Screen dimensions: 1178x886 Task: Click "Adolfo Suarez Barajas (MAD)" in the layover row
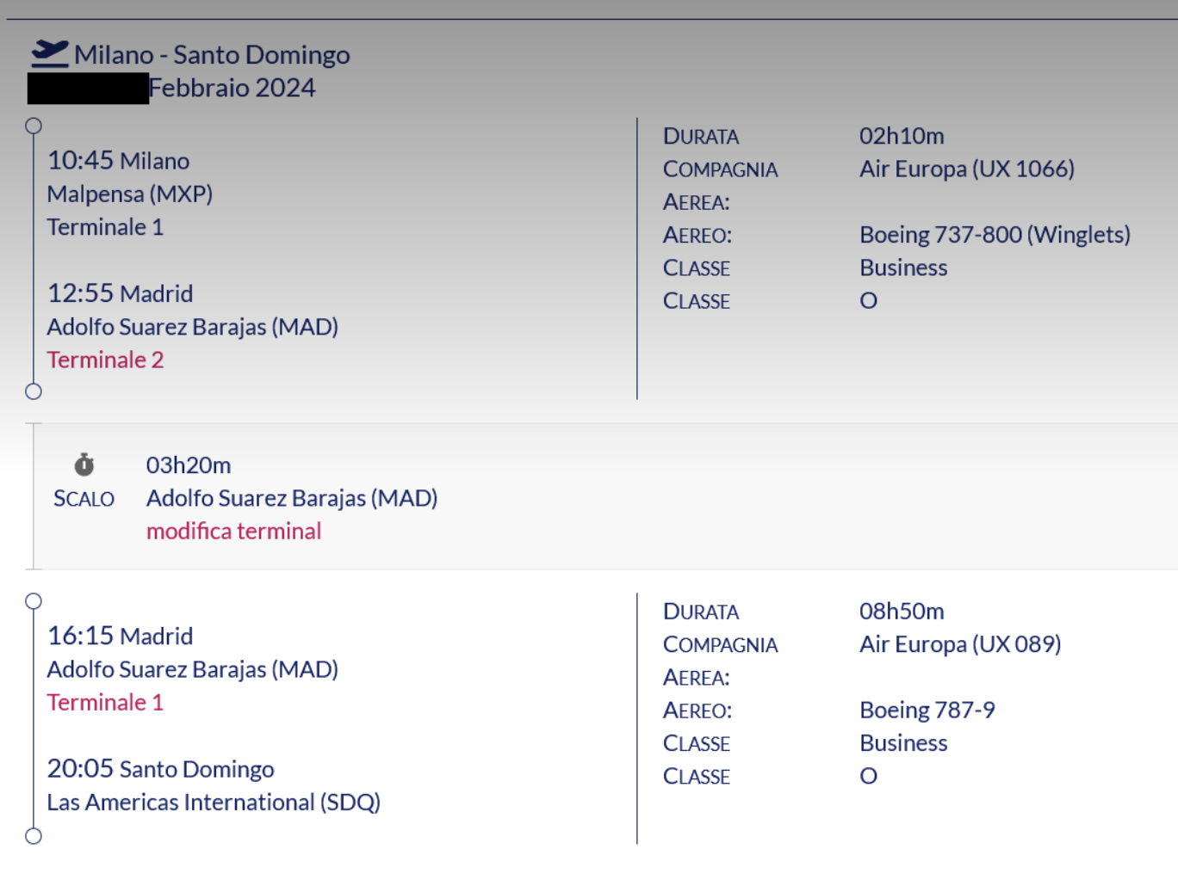(292, 498)
